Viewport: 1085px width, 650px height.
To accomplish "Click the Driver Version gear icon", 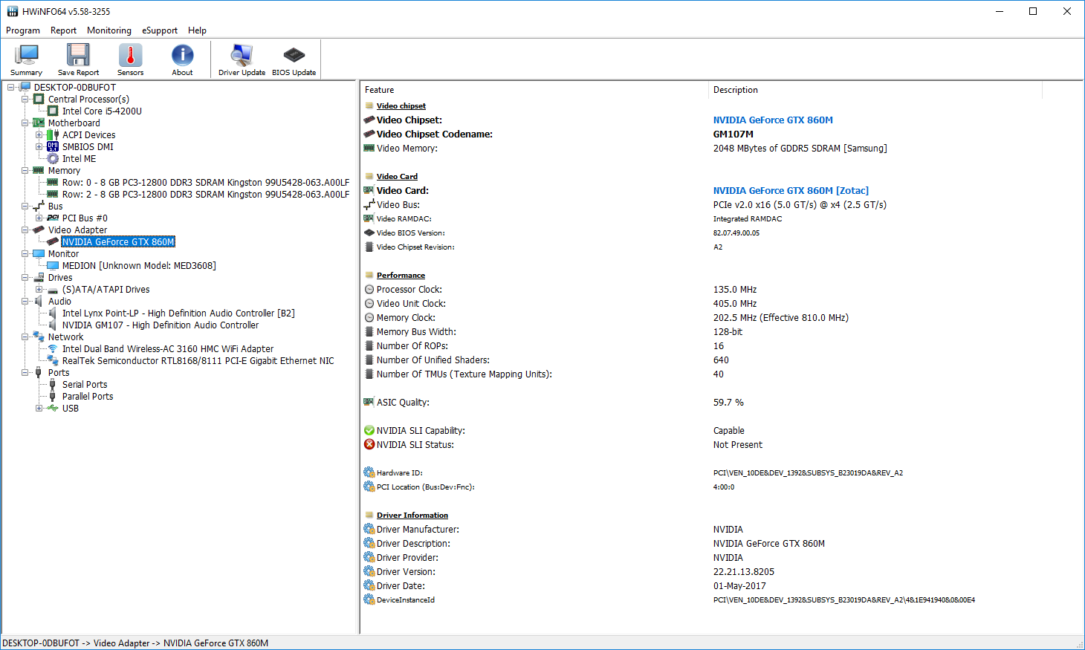I will click(x=369, y=571).
